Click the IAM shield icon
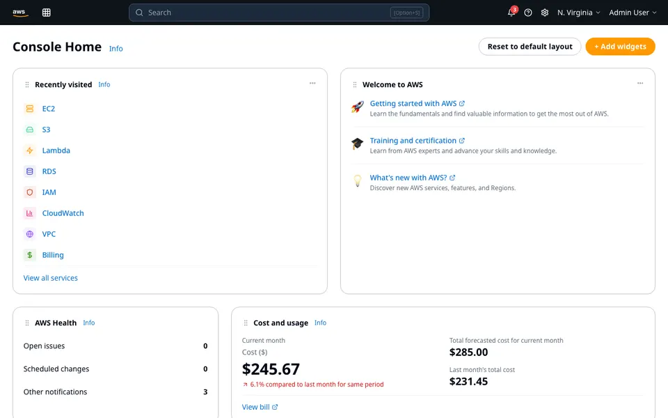Screen dimensions: 668x418 [x=29, y=192]
